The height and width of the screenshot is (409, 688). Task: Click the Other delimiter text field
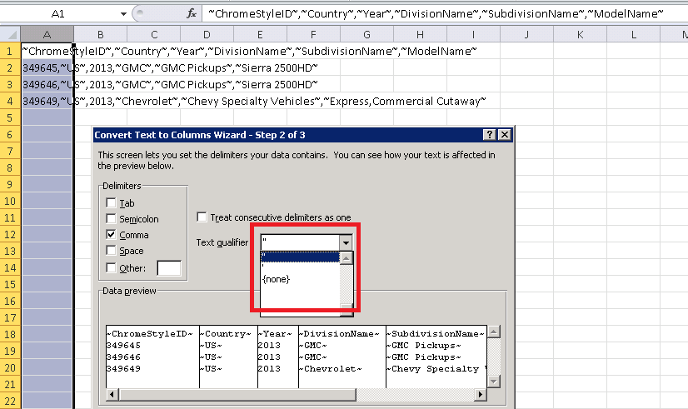pyautogui.click(x=169, y=267)
